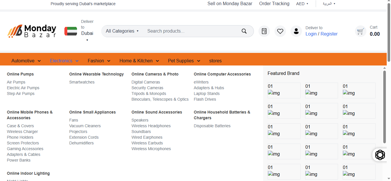Viewport: 391px width, 181px height.
Task: Click the magnifying glass search icon
Action: point(244,31)
